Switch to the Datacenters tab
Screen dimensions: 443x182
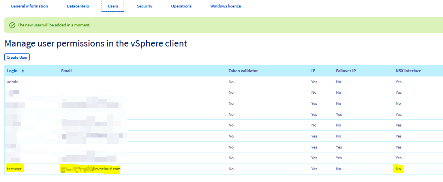pos(78,6)
